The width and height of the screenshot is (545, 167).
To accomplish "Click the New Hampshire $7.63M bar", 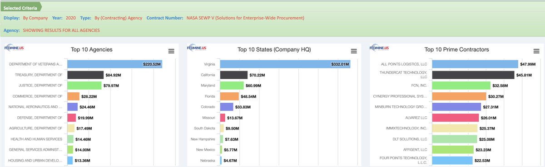I will click(x=222, y=139).
